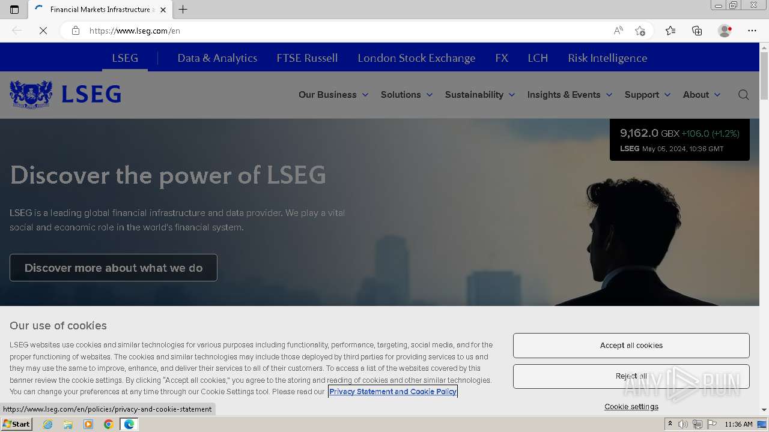Show hidden system tray icons
769x432 pixels.
pos(670,424)
